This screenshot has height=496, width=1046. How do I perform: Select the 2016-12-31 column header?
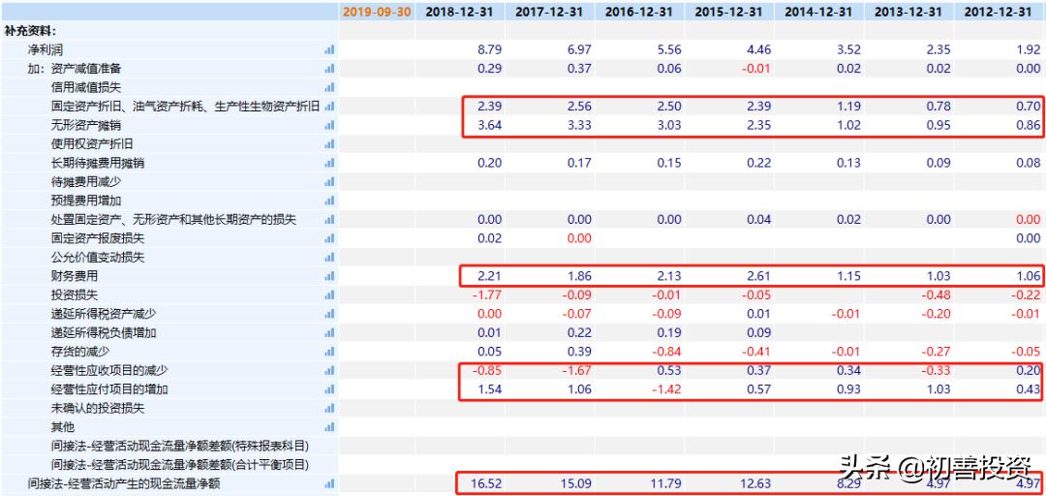click(x=640, y=12)
